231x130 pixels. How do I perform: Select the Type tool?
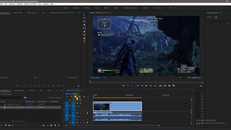tap(84, 42)
